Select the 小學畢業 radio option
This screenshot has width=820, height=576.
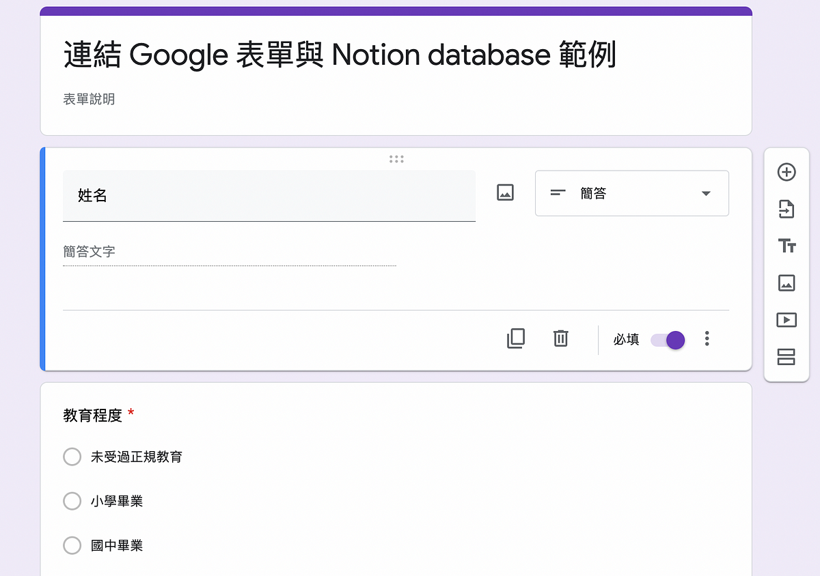72,502
